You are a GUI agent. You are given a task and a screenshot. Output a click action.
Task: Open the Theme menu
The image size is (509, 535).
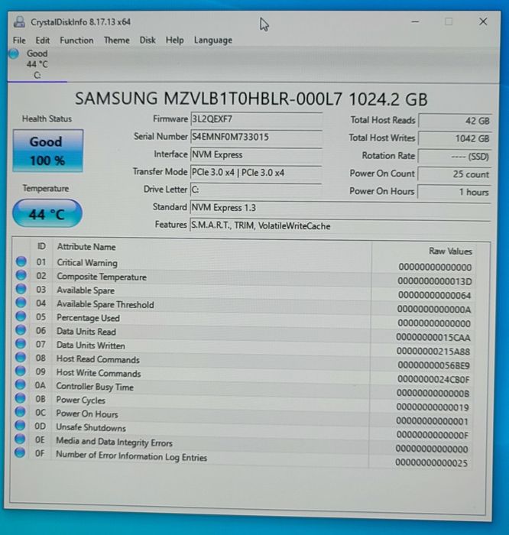pos(117,41)
